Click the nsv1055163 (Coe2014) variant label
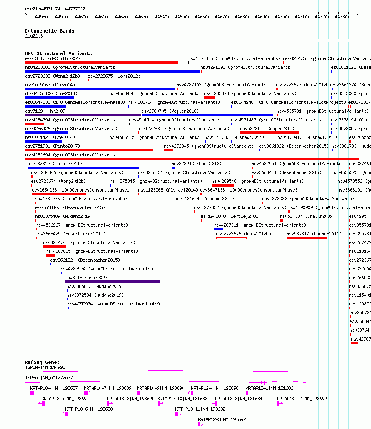 (50, 85)
